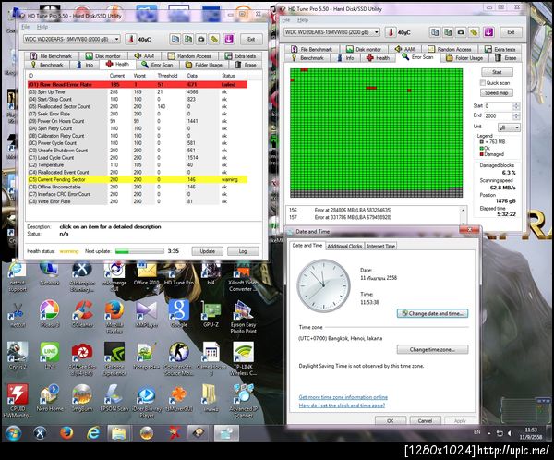Click OK in Date and Time dialog
The height and width of the screenshot is (460, 554).
[x=390, y=421]
